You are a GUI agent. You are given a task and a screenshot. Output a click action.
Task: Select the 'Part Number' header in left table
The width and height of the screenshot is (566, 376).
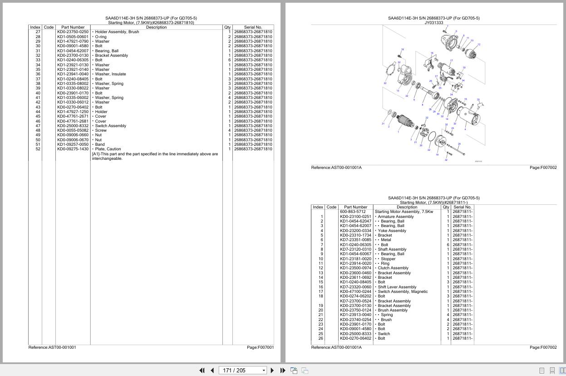[x=73, y=27]
